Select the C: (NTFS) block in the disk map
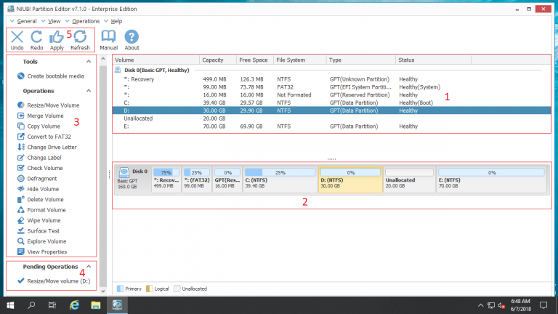Viewport: 558px width, 314px height. pyautogui.click(x=280, y=180)
